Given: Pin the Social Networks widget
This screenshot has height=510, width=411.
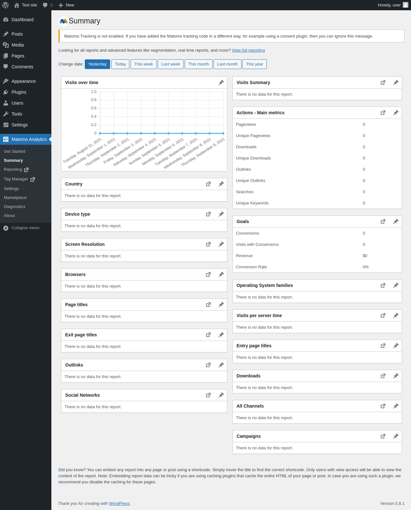Looking at the screenshot, I should pos(221,395).
